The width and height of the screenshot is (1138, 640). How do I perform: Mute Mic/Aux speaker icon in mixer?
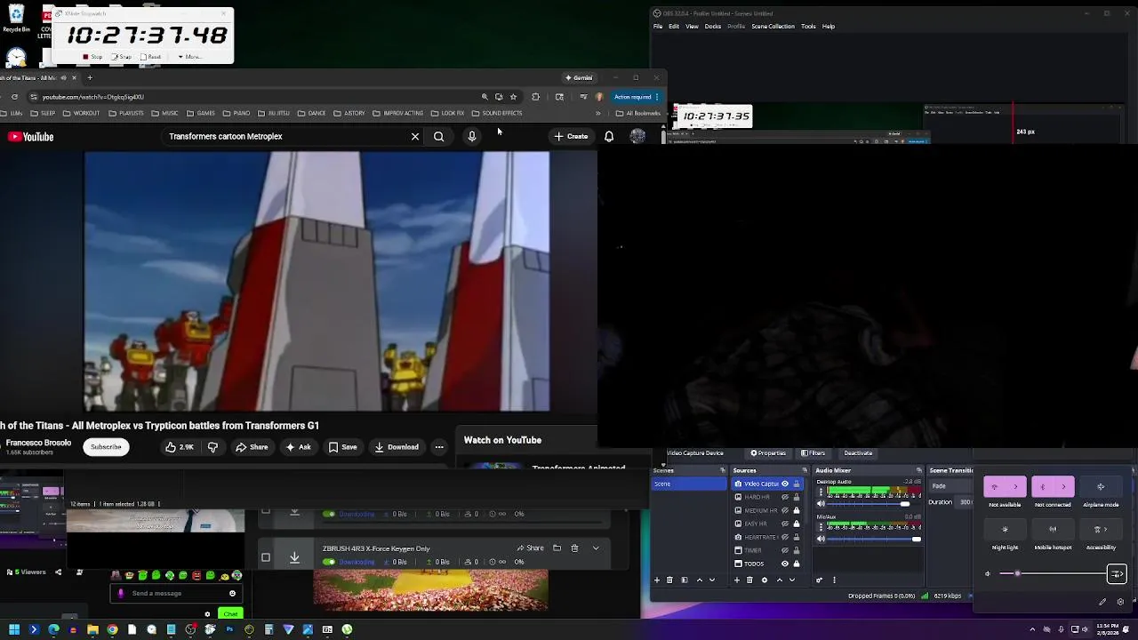(821, 539)
